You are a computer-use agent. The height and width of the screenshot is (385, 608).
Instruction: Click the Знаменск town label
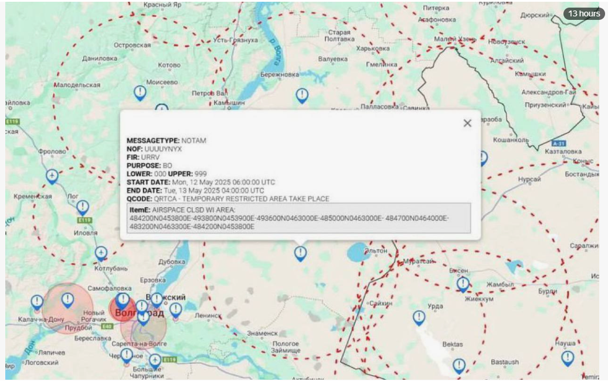coord(263,333)
